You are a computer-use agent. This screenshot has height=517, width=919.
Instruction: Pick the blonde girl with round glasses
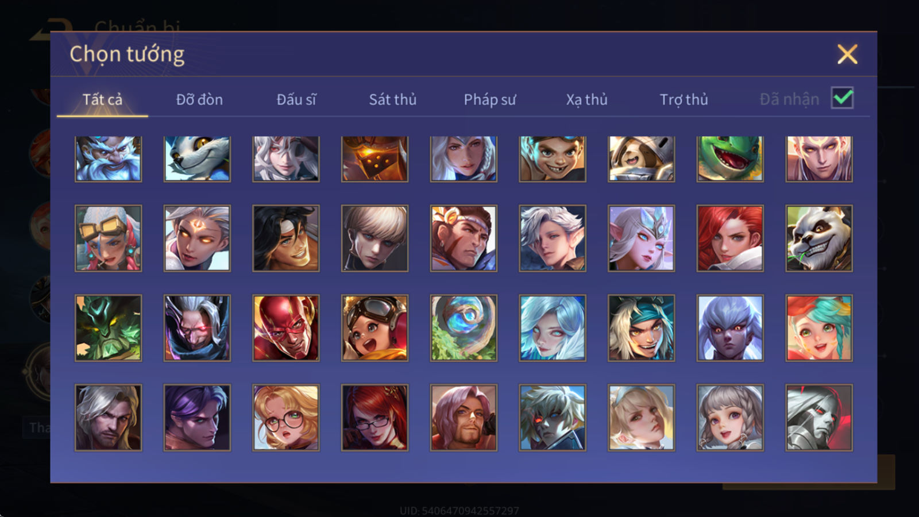coord(286,418)
